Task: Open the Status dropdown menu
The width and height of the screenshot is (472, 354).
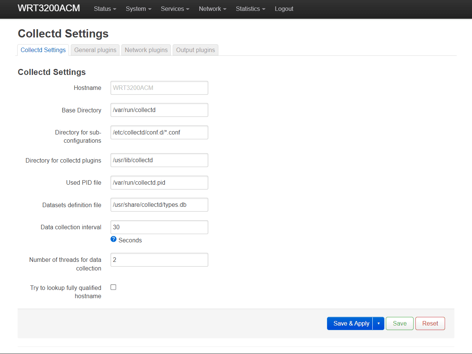Action: tap(105, 9)
